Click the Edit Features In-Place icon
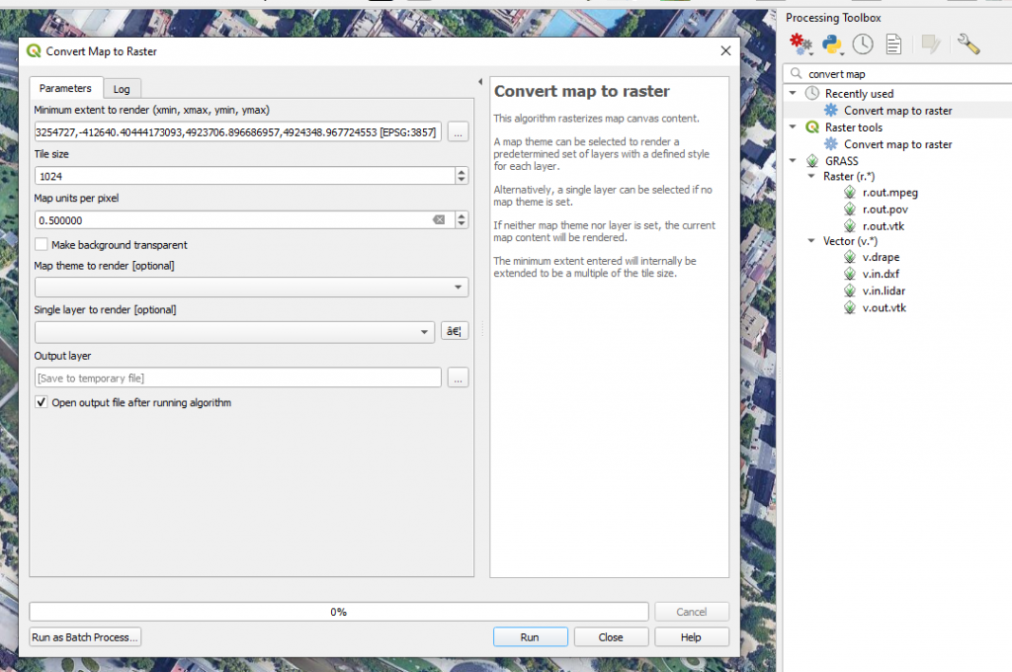The width and height of the screenshot is (1012, 672). (x=931, y=43)
